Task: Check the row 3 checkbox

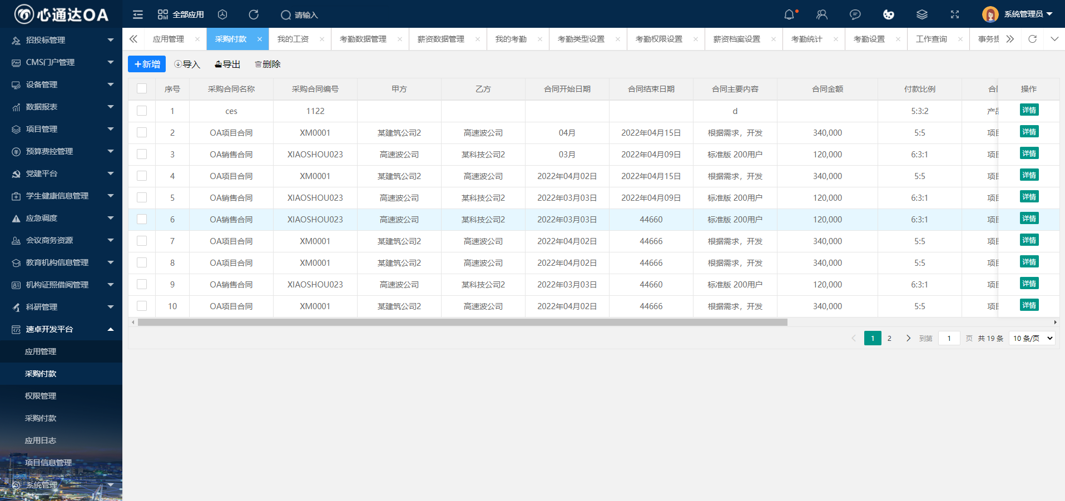Action: [142, 154]
